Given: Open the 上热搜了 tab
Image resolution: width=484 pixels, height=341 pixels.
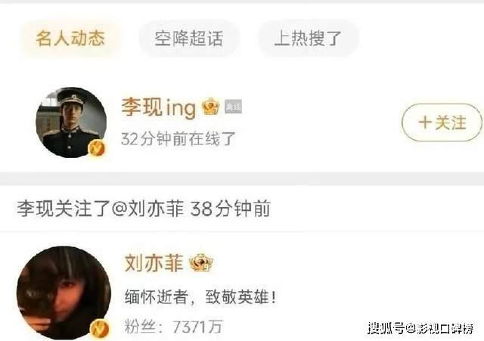Looking at the screenshot, I should point(308,39).
